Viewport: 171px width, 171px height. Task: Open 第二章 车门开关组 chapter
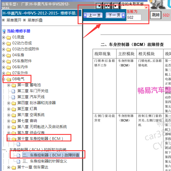pos(33,91)
